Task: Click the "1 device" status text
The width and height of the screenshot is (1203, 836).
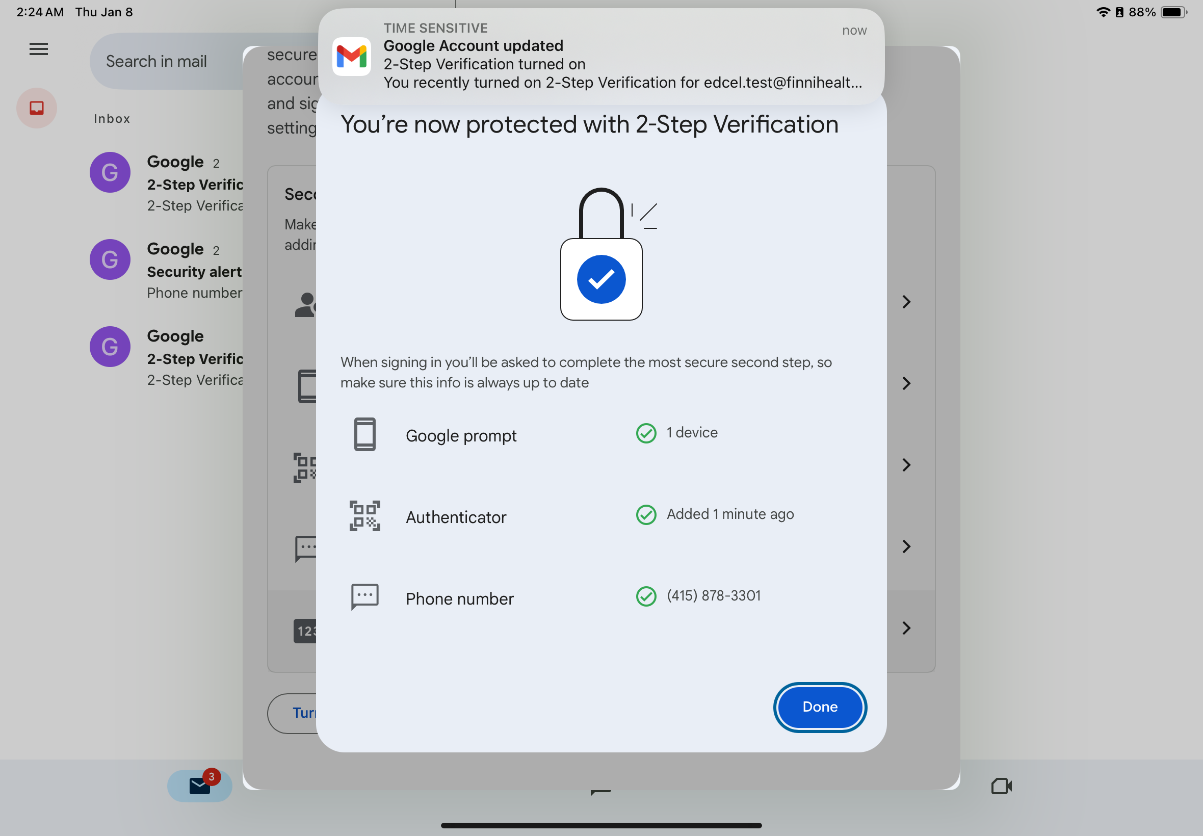Action: [692, 433]
